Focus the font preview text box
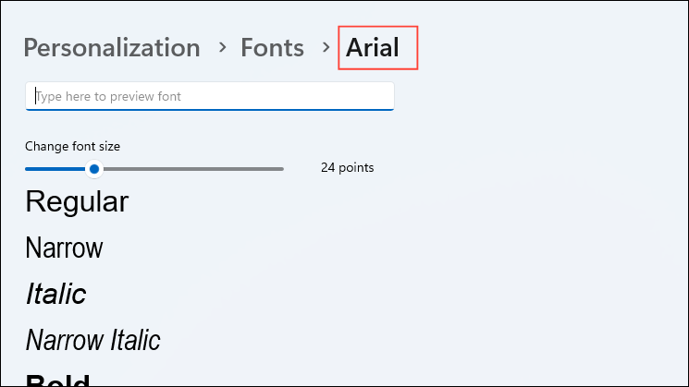Image resolution: width=689 pixels, height=387 pixels. point(210,95)
